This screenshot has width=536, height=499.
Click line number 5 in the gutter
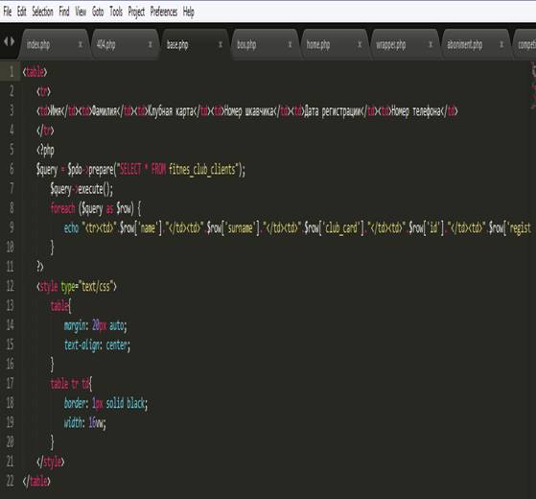click(12, 150)
